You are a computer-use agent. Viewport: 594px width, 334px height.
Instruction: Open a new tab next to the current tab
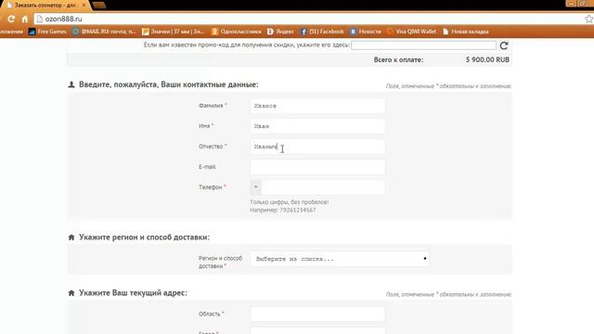(x=99, y=6)
